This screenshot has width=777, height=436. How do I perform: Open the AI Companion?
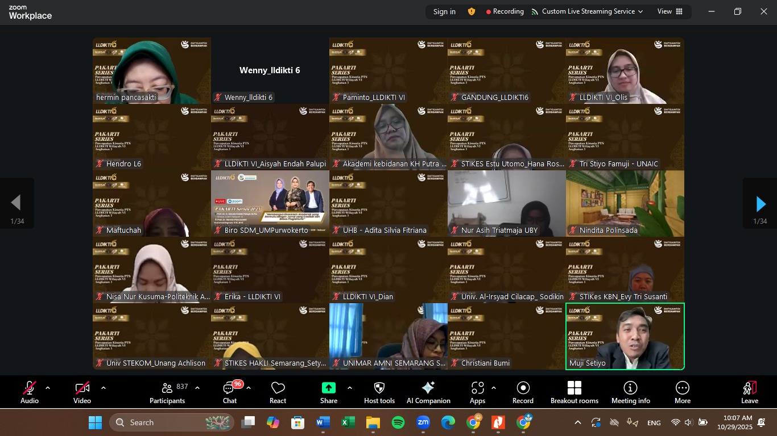click(428, 392)
